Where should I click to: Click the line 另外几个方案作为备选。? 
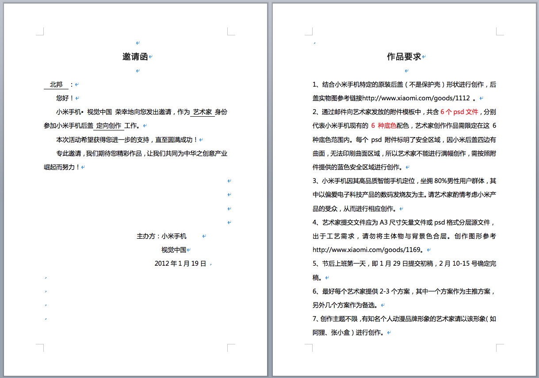[346, 305]
